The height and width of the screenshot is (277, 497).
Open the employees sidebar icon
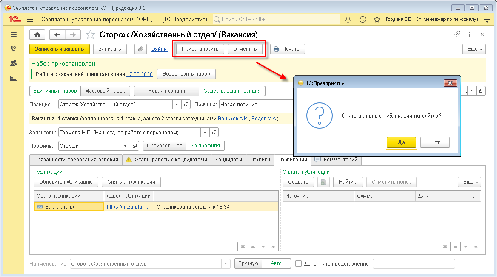pyautogui.click(x=14, y=63)
